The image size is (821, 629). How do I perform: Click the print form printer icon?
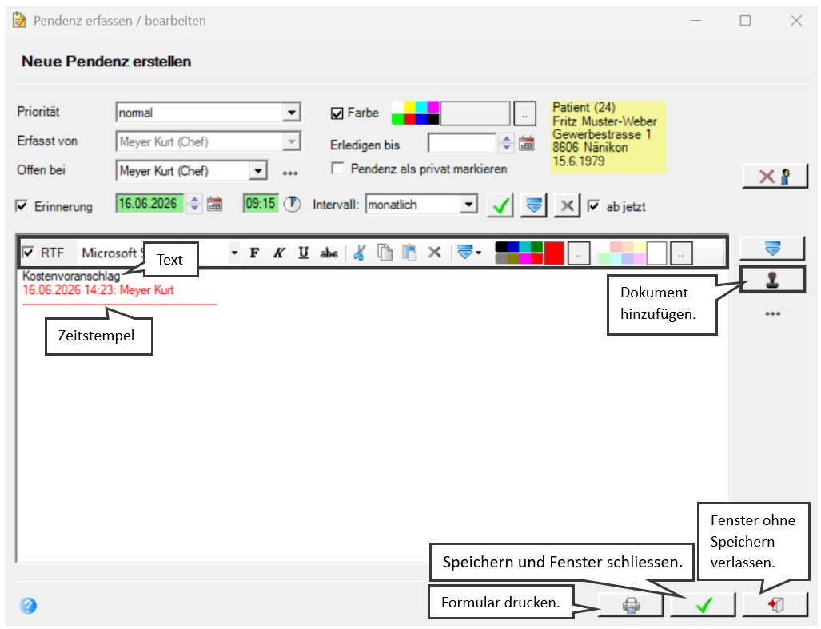click(x=631, y=606)
